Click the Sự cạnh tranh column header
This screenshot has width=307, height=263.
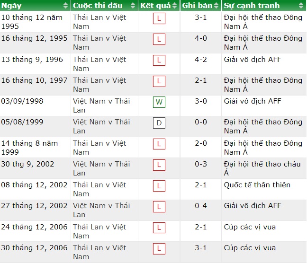252,6
